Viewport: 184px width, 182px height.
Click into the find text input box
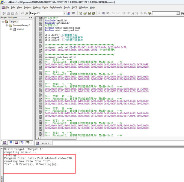164,13
